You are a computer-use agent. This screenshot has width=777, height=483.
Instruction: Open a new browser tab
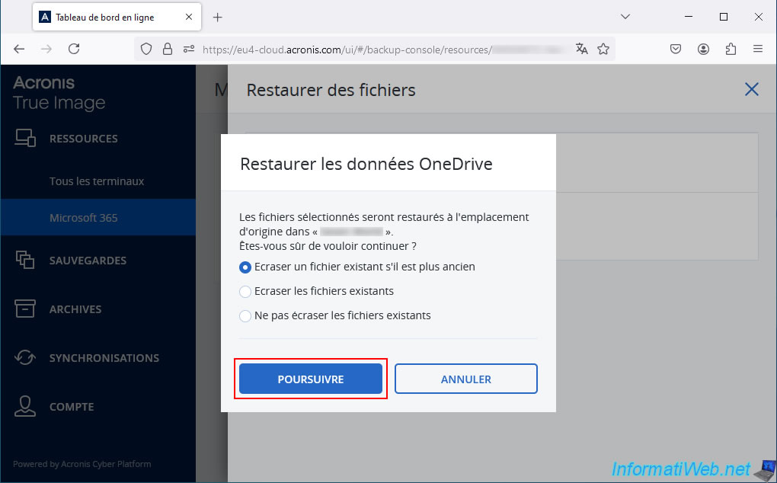pyautogui.click(x=218, y=18)
